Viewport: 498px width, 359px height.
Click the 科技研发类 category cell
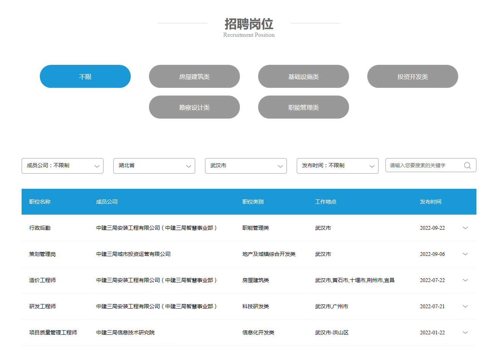(x=256, y=306)
